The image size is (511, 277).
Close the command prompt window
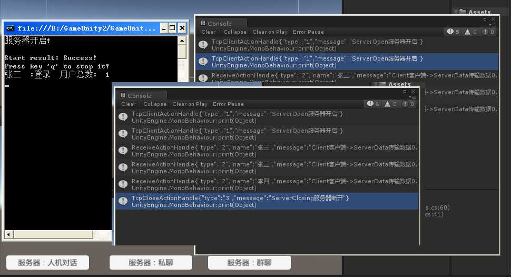pos(182,28)
